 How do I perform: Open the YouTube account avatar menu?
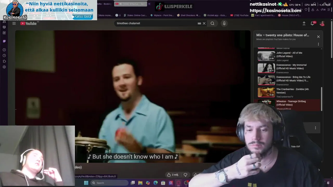pyautogui.click(x=322, y=23)
